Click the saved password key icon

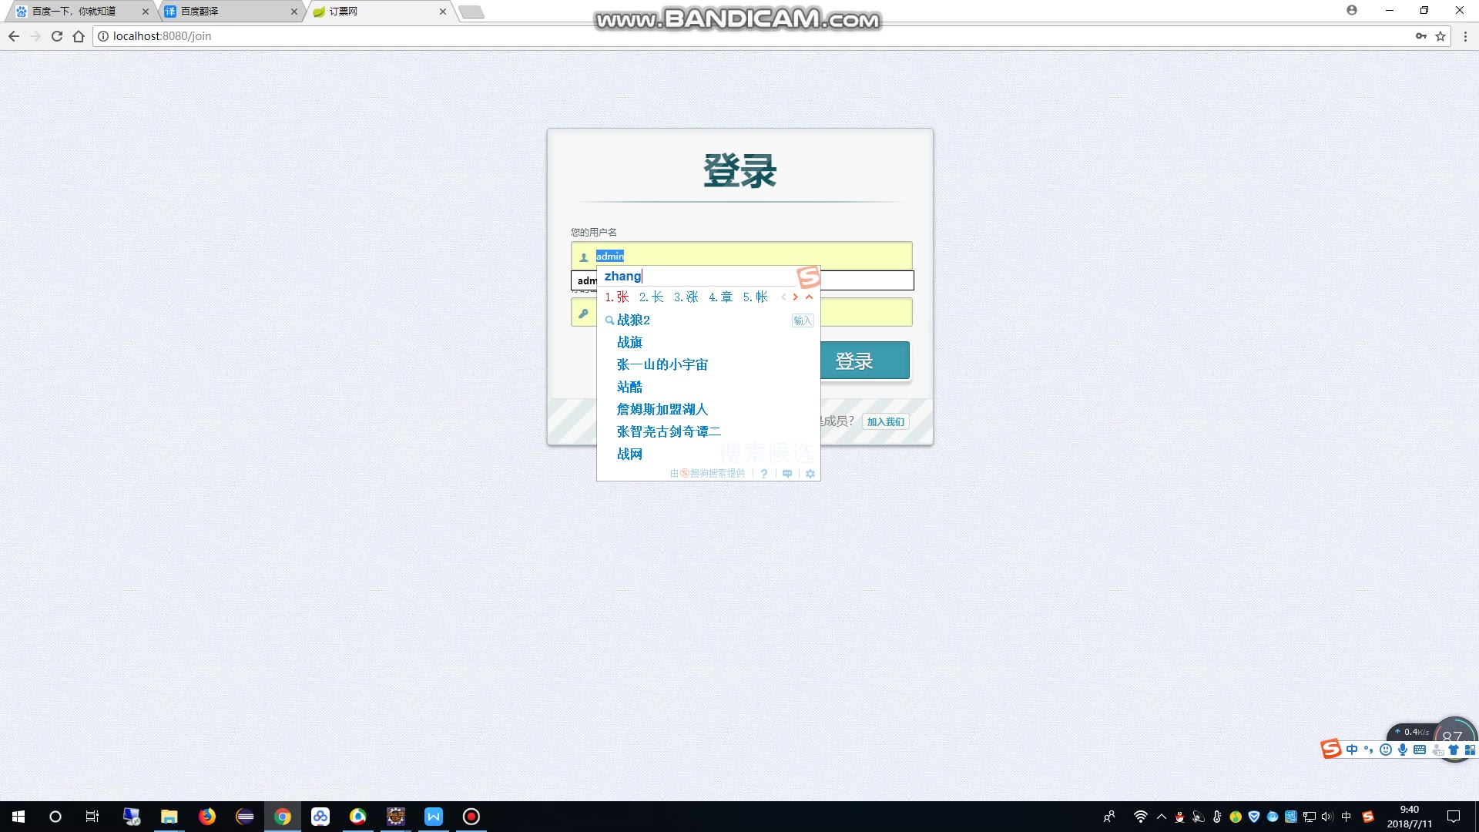click(1420, 36)
